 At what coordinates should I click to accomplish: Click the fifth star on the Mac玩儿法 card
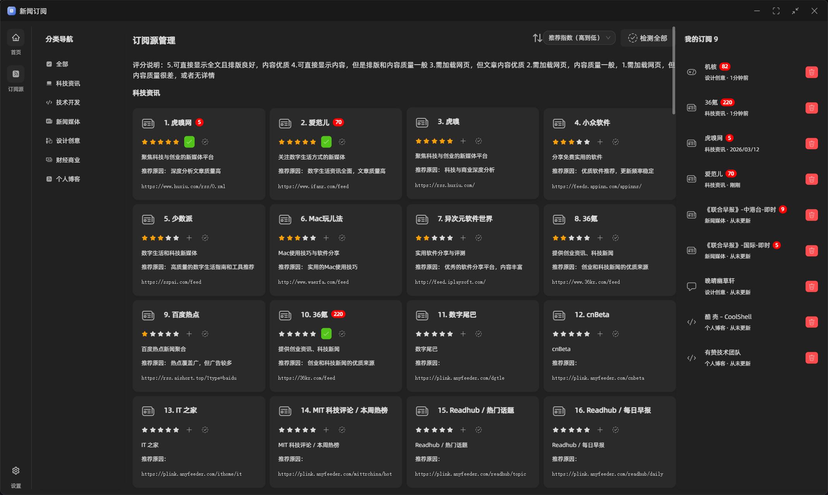(313, 238)
